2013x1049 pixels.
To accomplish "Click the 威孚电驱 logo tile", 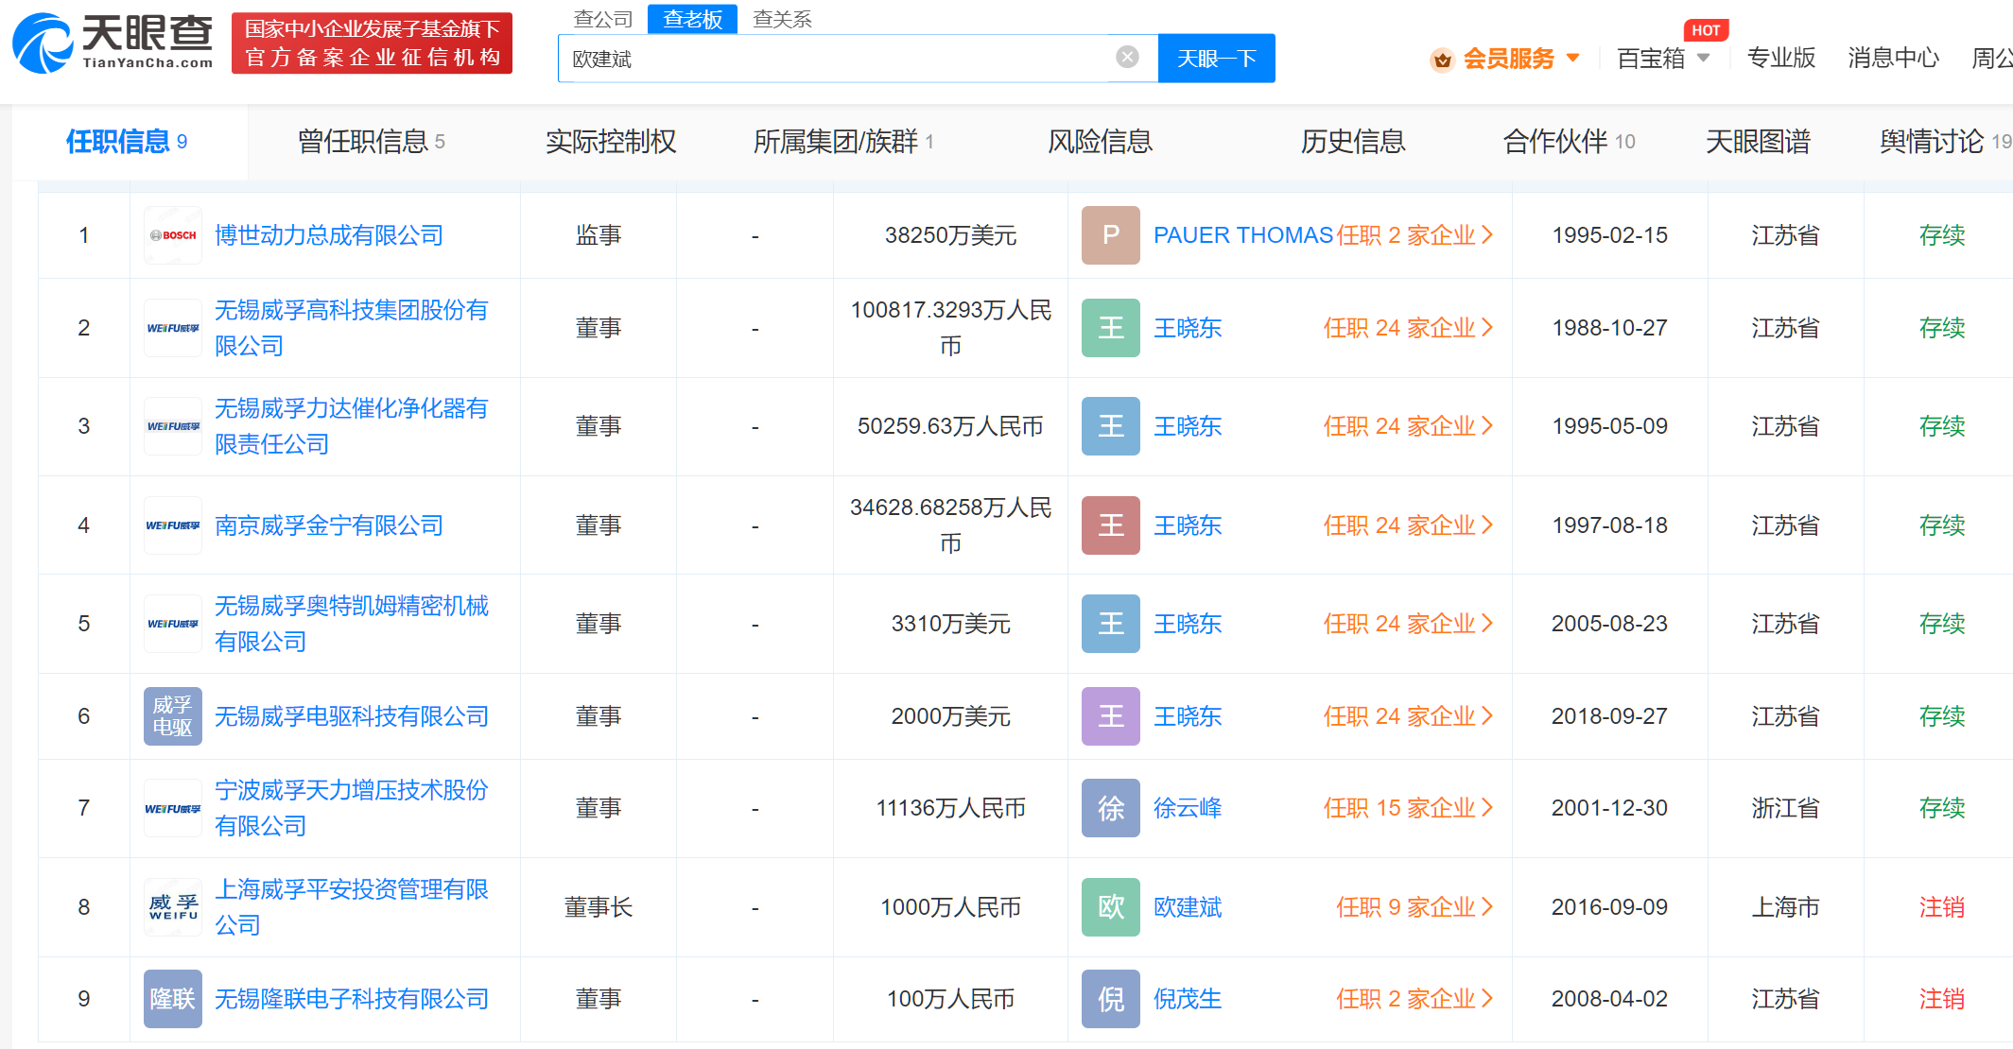I will tap(173, 716).
